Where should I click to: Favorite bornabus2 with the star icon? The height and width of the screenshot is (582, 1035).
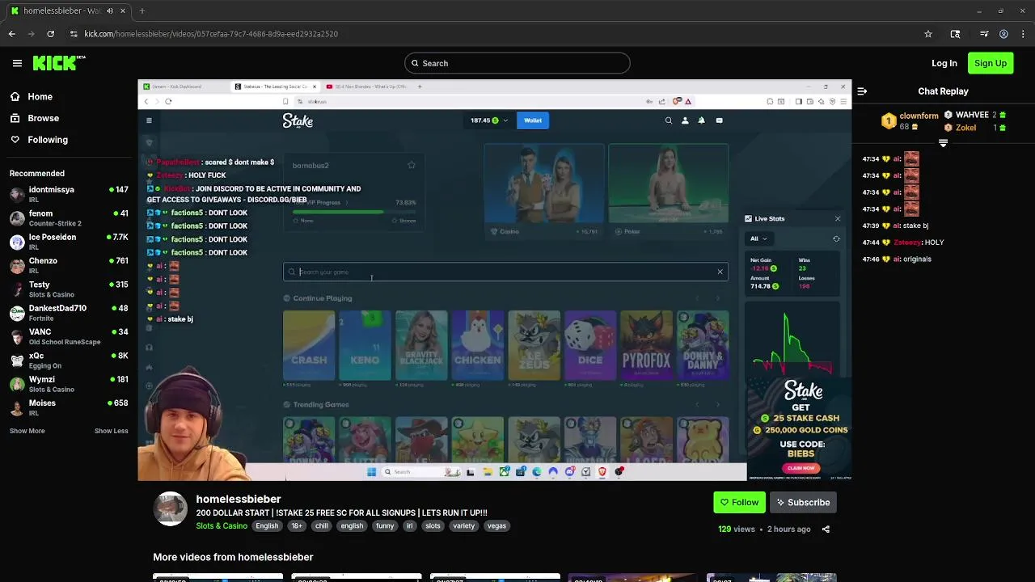(x=411, y=165)
